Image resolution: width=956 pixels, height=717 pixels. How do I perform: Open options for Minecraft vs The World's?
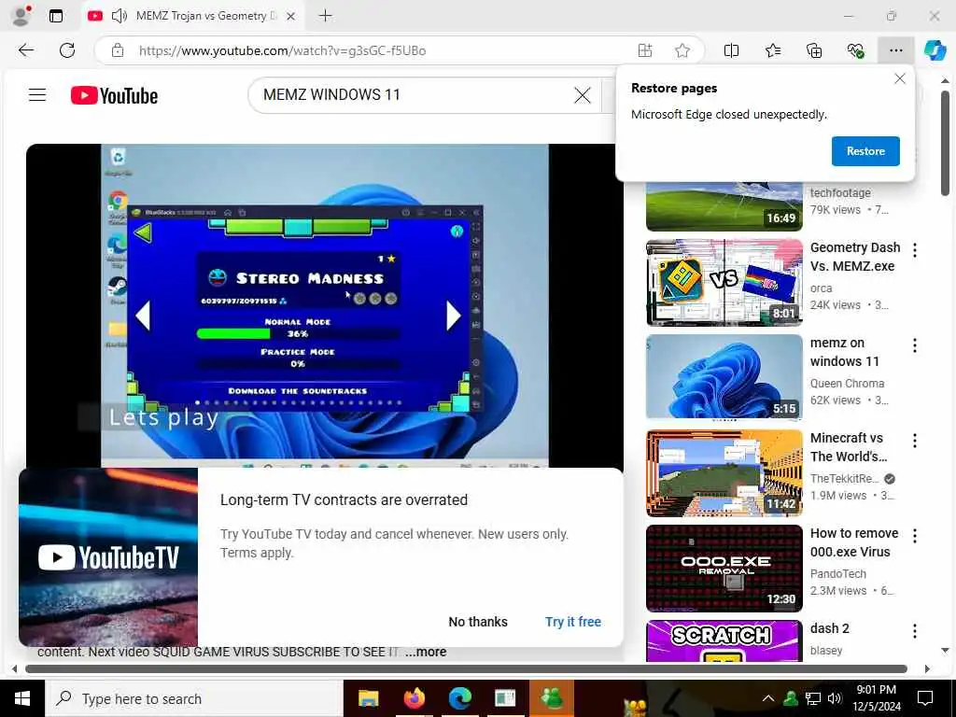pos(915,441)
